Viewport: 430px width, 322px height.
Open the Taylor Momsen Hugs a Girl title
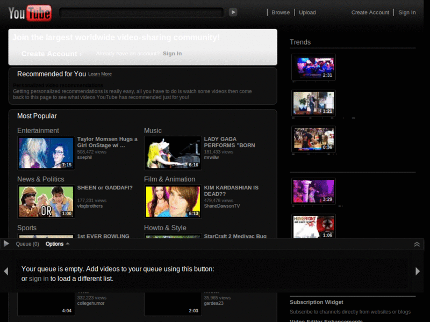click(x=107, y=142)
